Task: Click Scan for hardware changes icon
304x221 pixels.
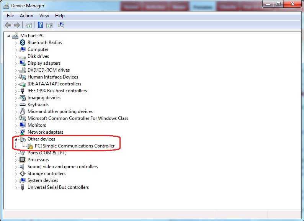Action: 61,25
